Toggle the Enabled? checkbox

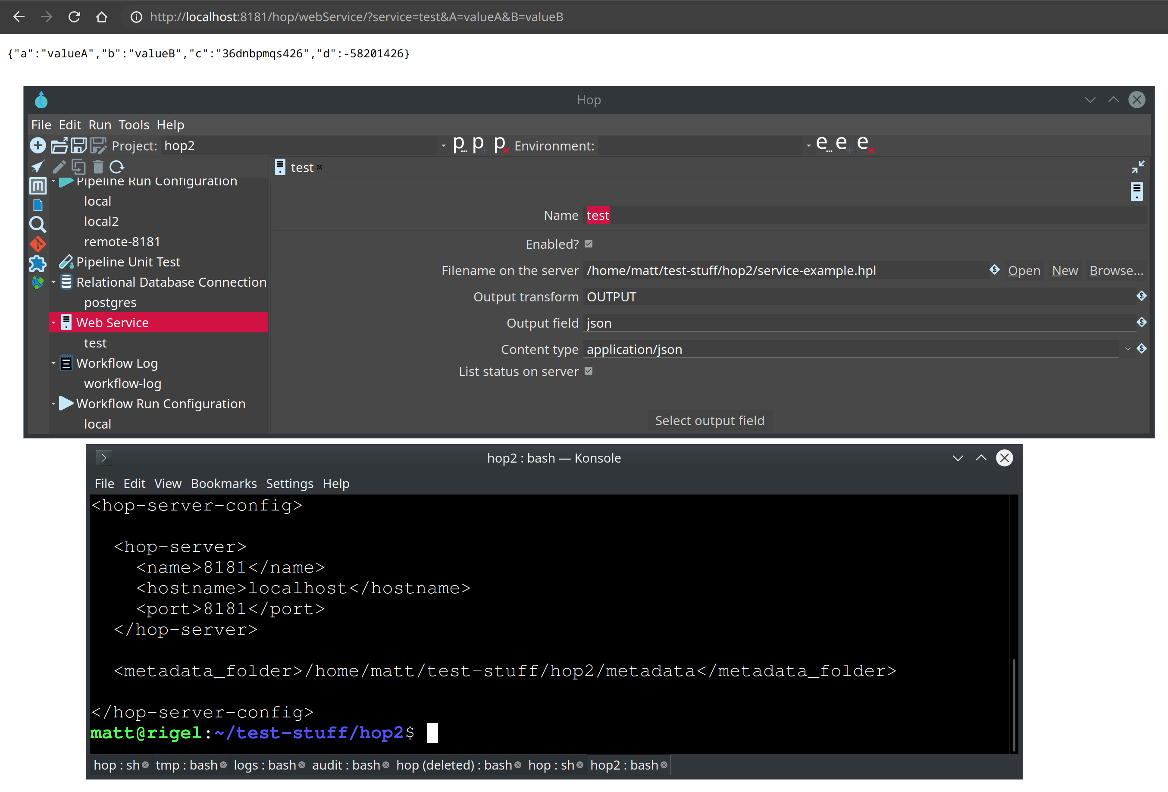point(589,244)
